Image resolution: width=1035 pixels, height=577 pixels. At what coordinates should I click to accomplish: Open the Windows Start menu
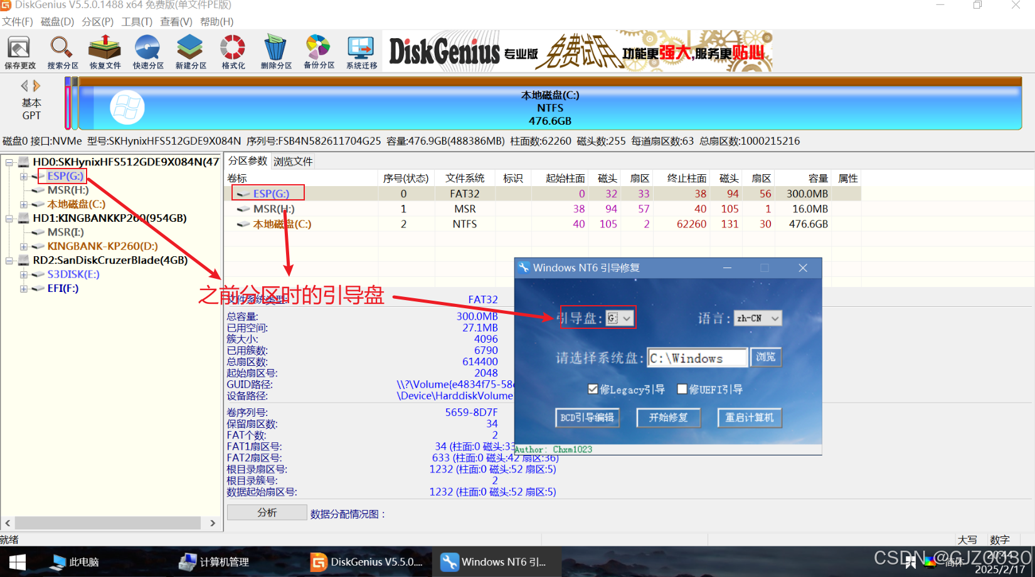click(17, 562)
